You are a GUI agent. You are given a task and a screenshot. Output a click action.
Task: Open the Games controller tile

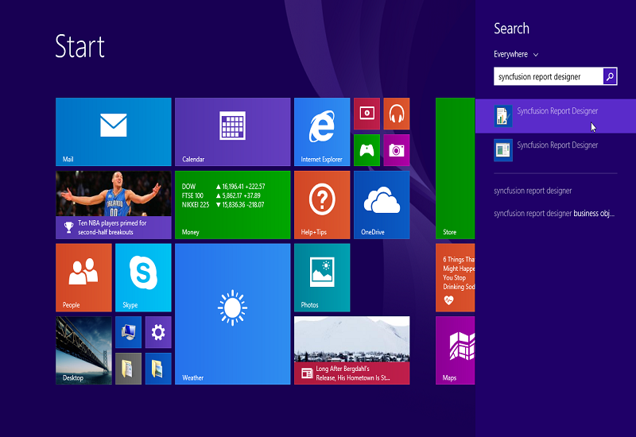coord(366,149)
